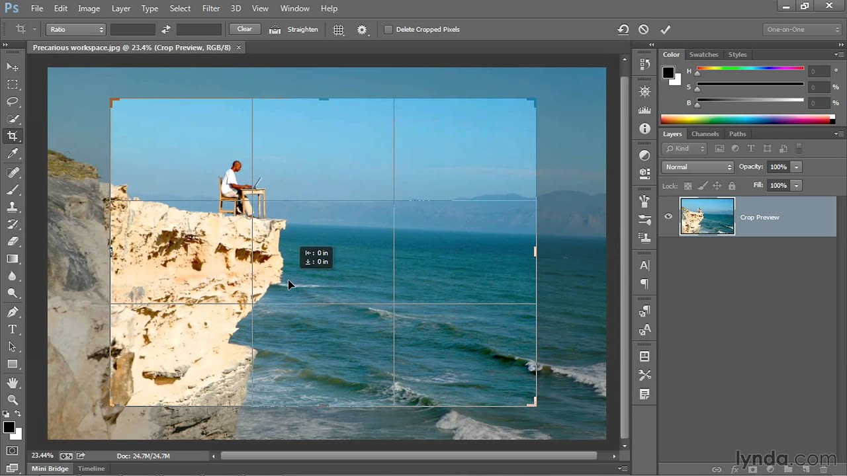Viewport: 847px width, 476px height.
Task: Choose the Zoom tool
Action: point(13,400)
